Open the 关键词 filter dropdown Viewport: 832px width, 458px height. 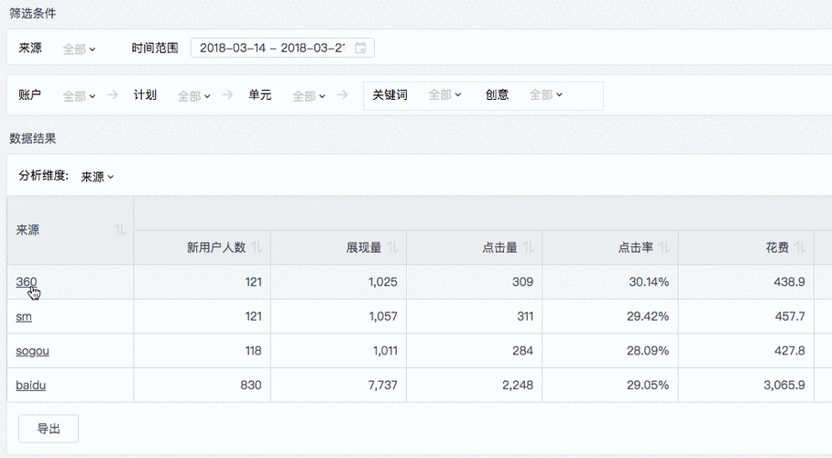tap(444, 94)
